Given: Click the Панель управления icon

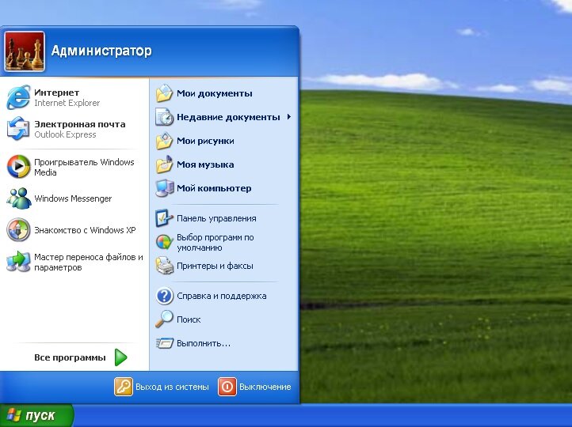Looking at the screenshot, I should (165, 218).
